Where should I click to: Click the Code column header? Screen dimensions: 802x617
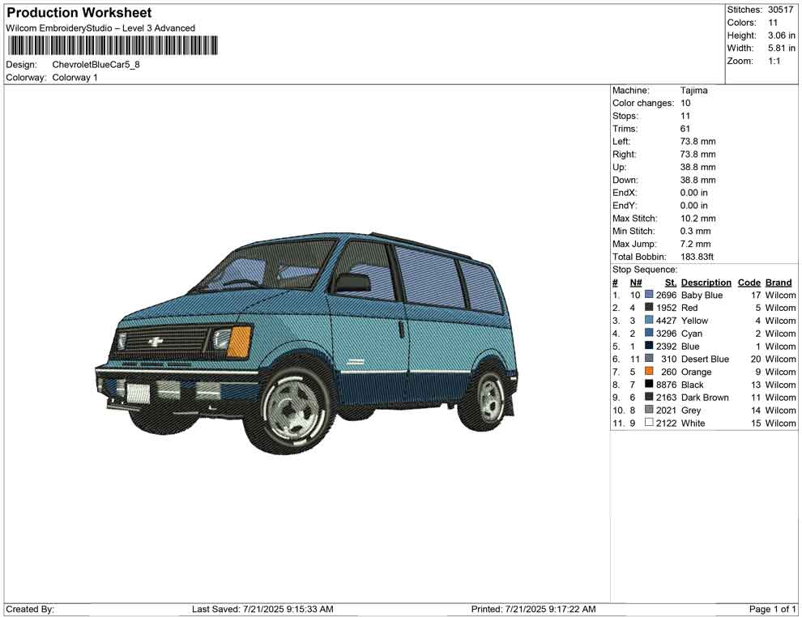coord(749,283)
